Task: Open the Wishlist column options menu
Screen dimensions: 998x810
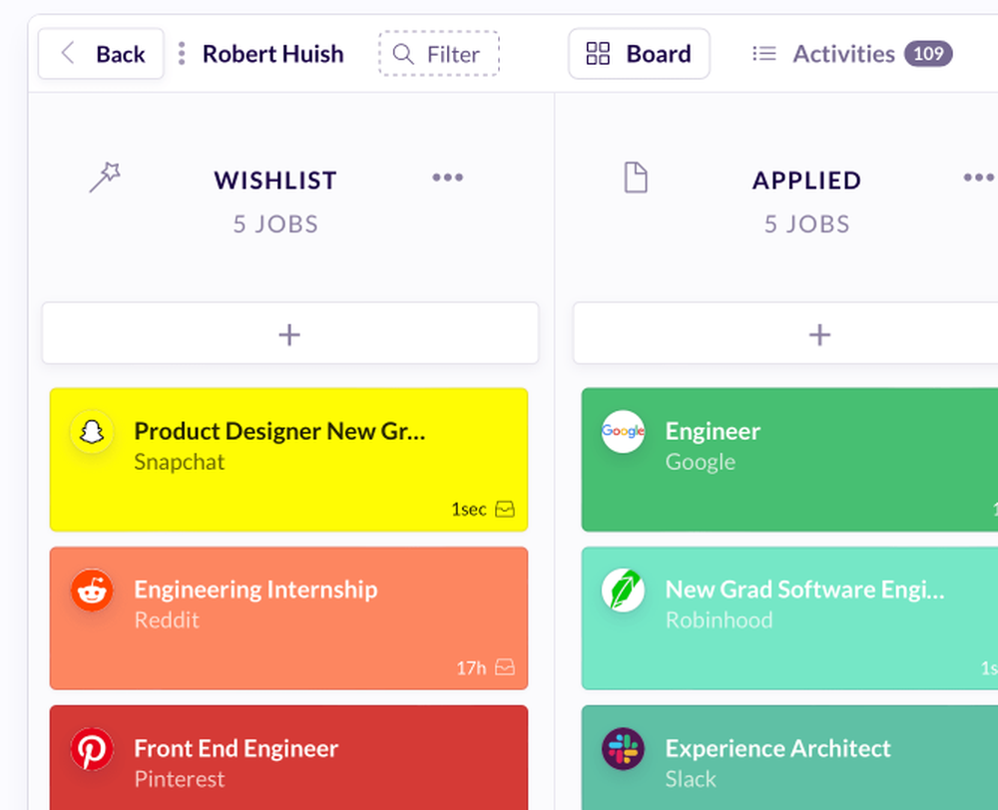Action: 448,178
